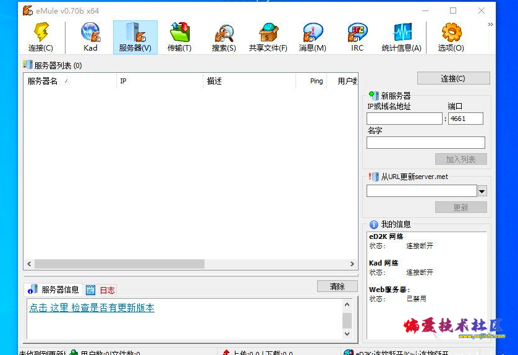Sort servers by the description column

click(250, 81)
